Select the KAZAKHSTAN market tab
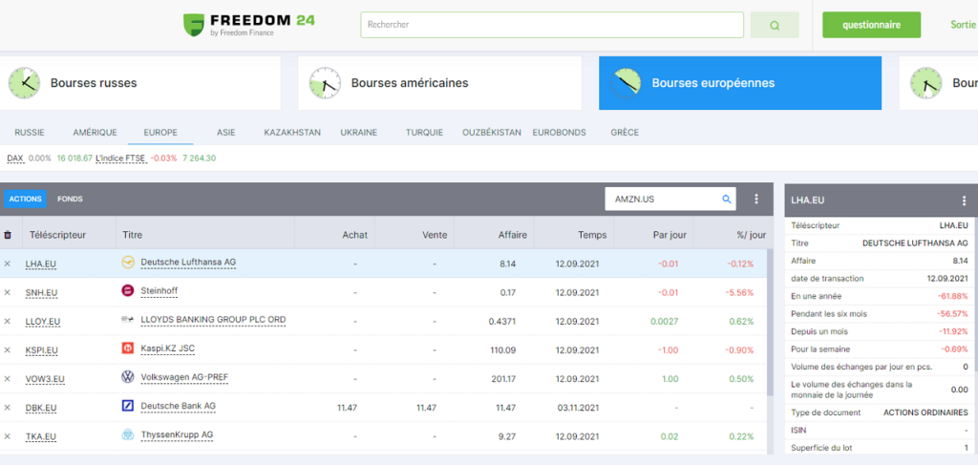This screenshot has width=978, height=465. coord(292,132)
